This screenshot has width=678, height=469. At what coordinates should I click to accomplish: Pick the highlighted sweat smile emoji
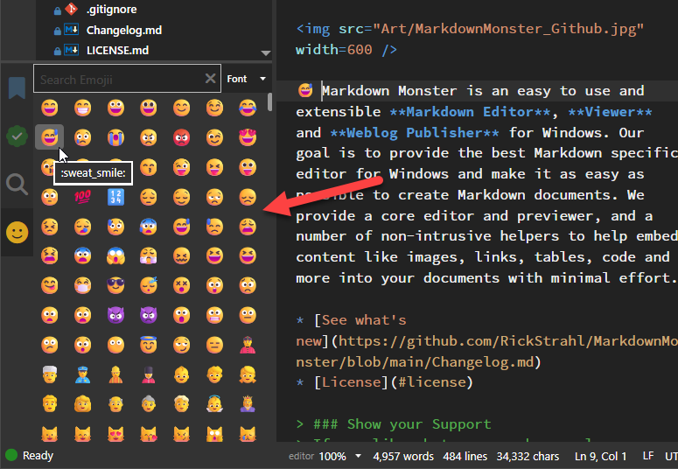click(x=50, y=137)
